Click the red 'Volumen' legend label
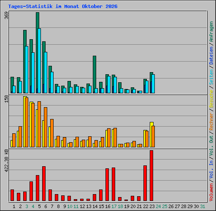Viewport: 216px width, 211px height. 211,192
